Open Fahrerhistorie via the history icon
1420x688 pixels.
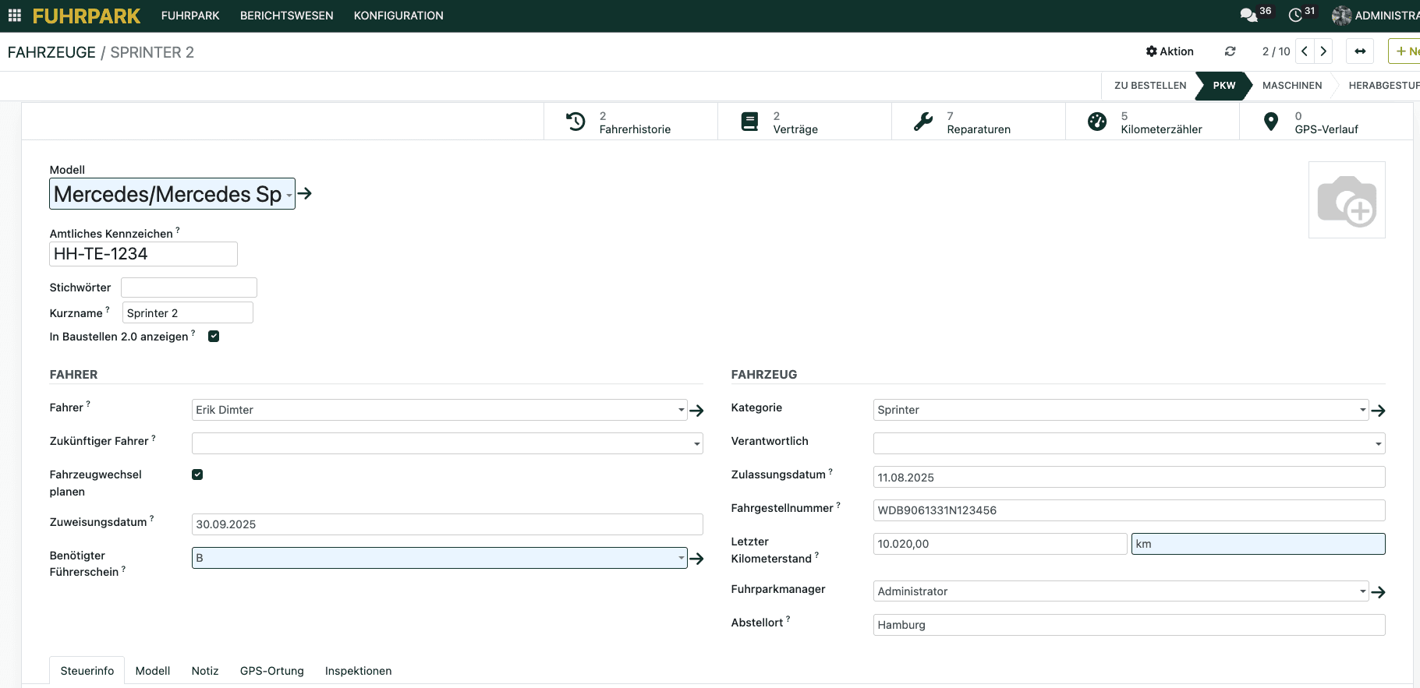click(575, 122)
